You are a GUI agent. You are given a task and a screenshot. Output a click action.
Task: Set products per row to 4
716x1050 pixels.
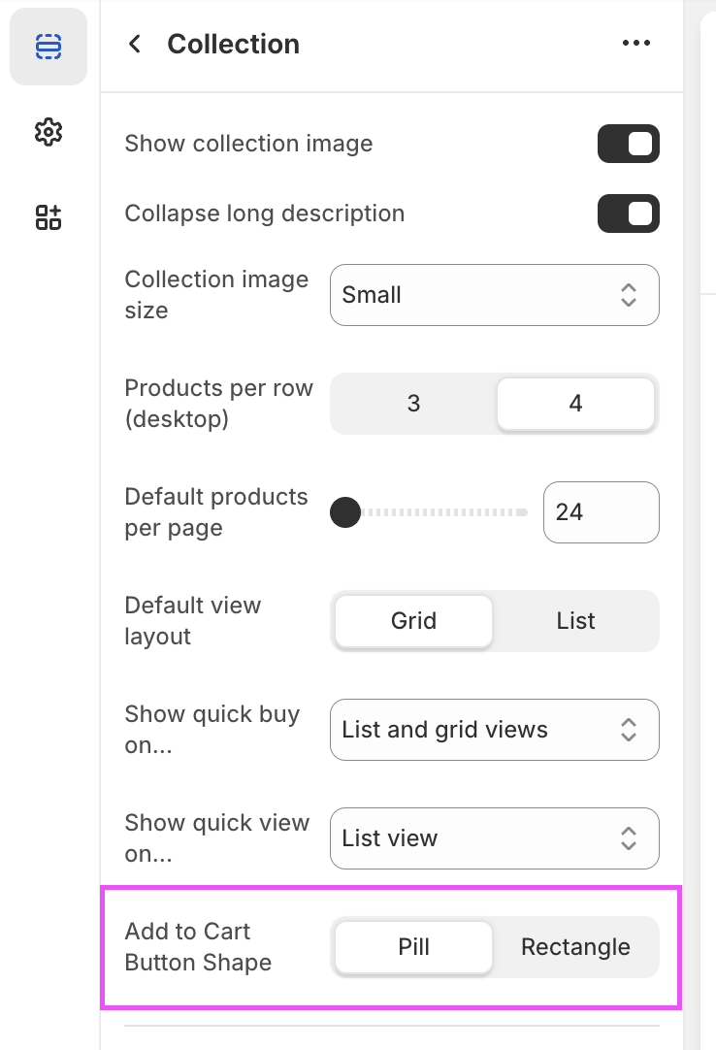point(575,404)
